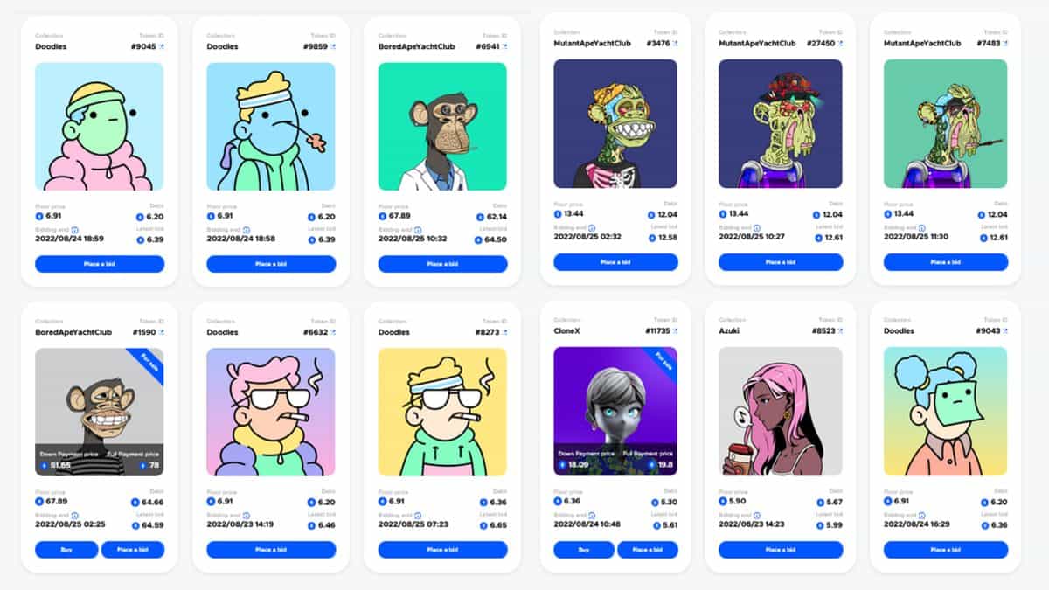The height and width of the screenshot is (590, 1049).
Task: Place a bid on Doodles #9045
Action: click(x=100, y=264)
